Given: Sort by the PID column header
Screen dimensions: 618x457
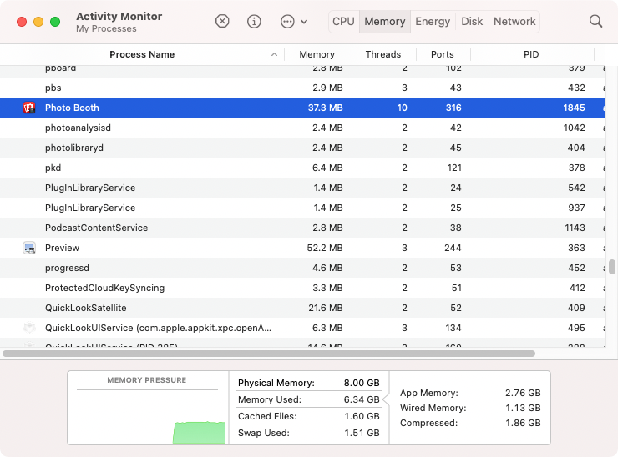Looking at the screenshot, I should [x=531, y=54].
